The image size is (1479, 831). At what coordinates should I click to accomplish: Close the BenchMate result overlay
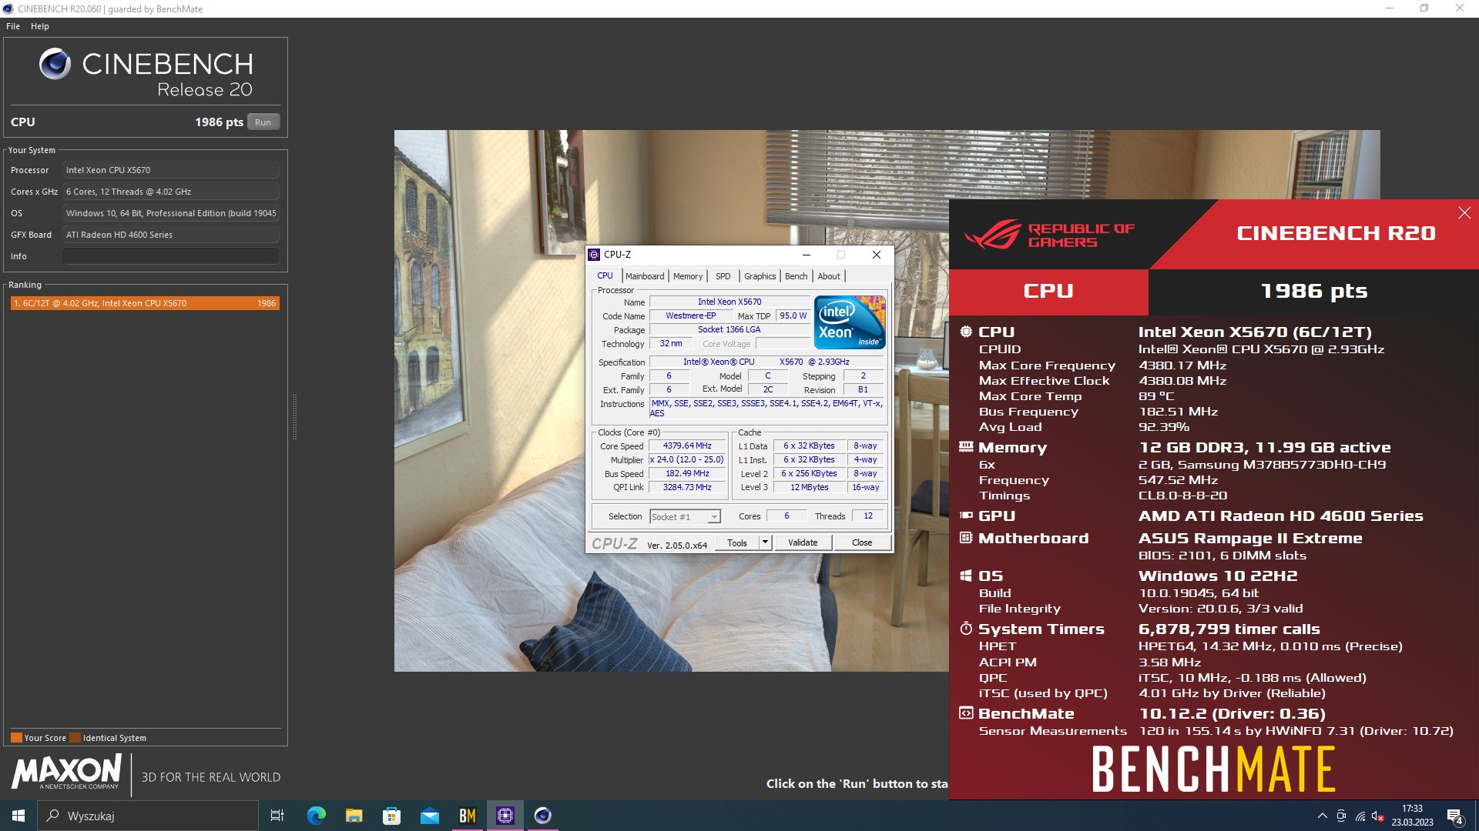point(1464,213)
